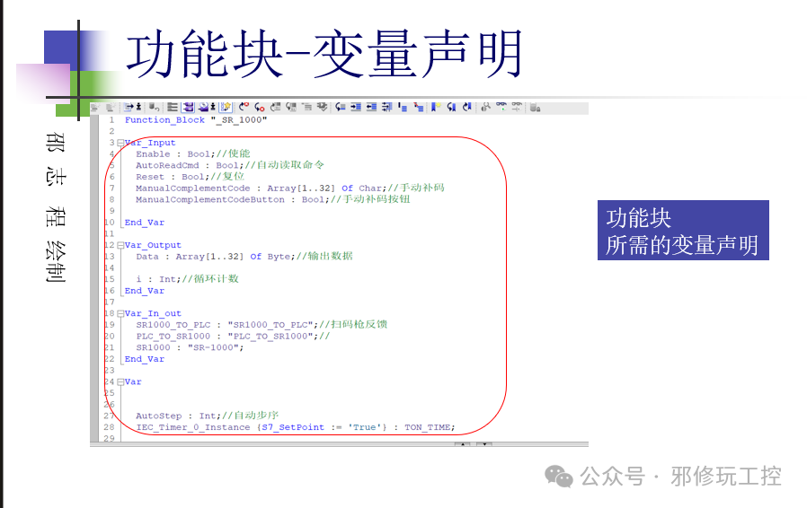Collapse the Var_Input section

pyautogui.click(x=120, y=143)
